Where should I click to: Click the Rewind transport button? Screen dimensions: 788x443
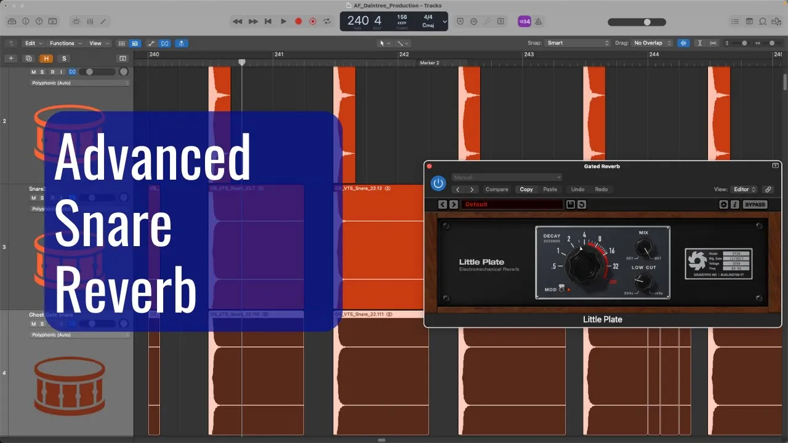238,21
